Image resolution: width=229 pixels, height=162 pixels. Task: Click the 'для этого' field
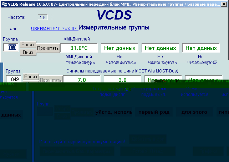[x=194, y=112]
